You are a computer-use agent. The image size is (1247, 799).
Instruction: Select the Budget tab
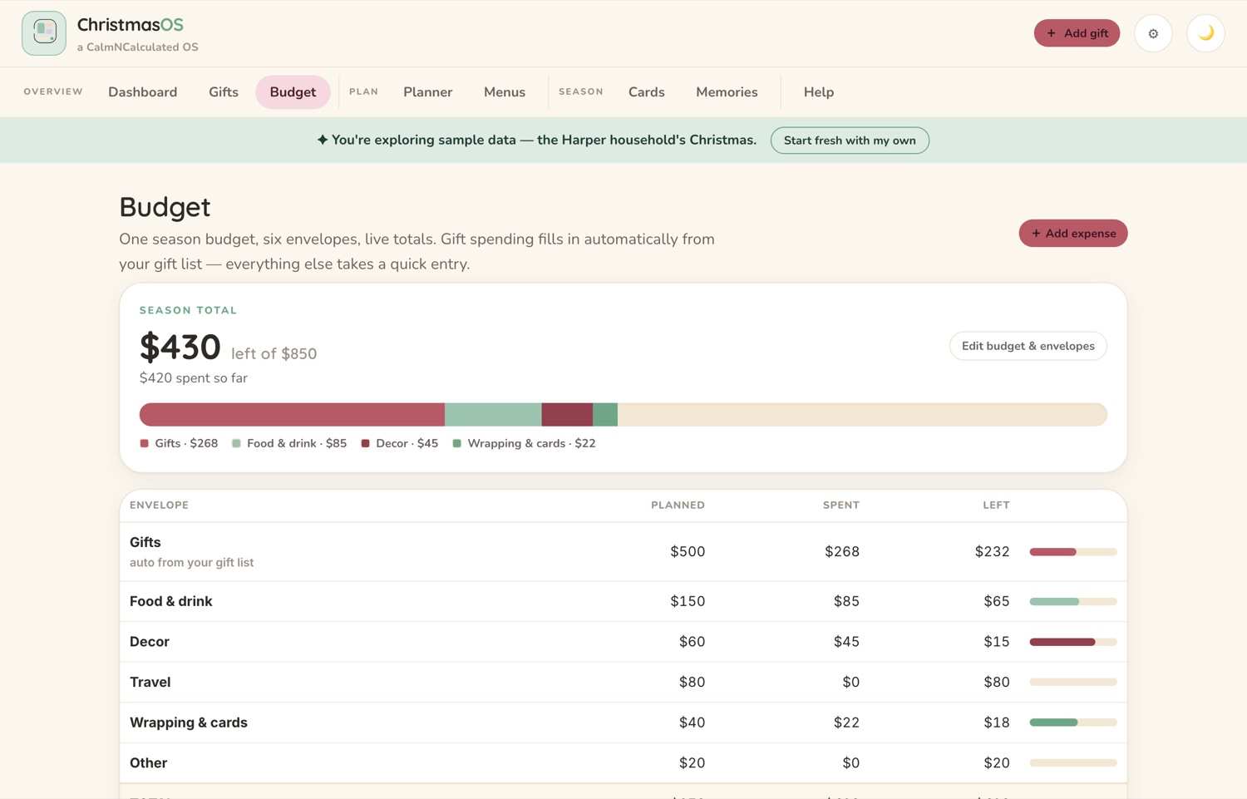pos(293,92)
